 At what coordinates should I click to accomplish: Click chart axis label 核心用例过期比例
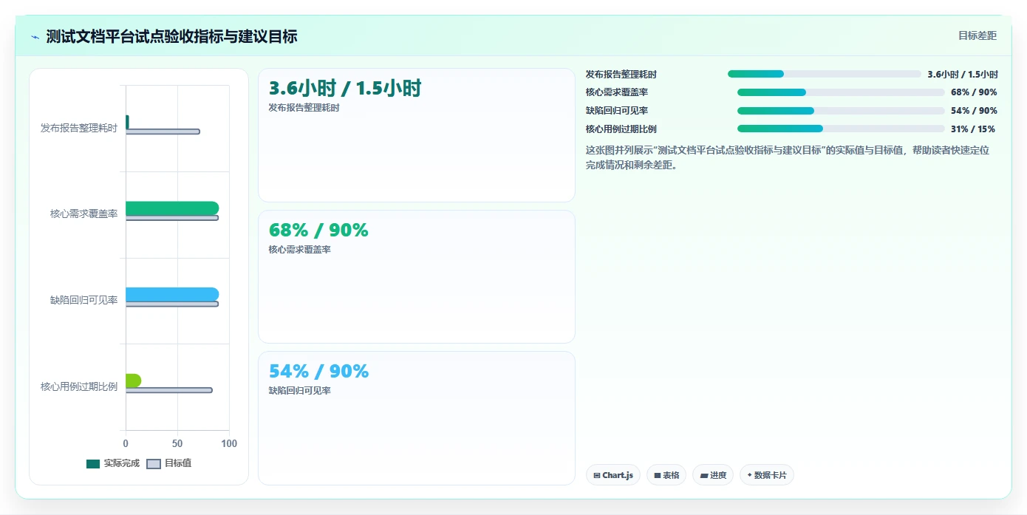pyautogui.click(x=79, y=386)
